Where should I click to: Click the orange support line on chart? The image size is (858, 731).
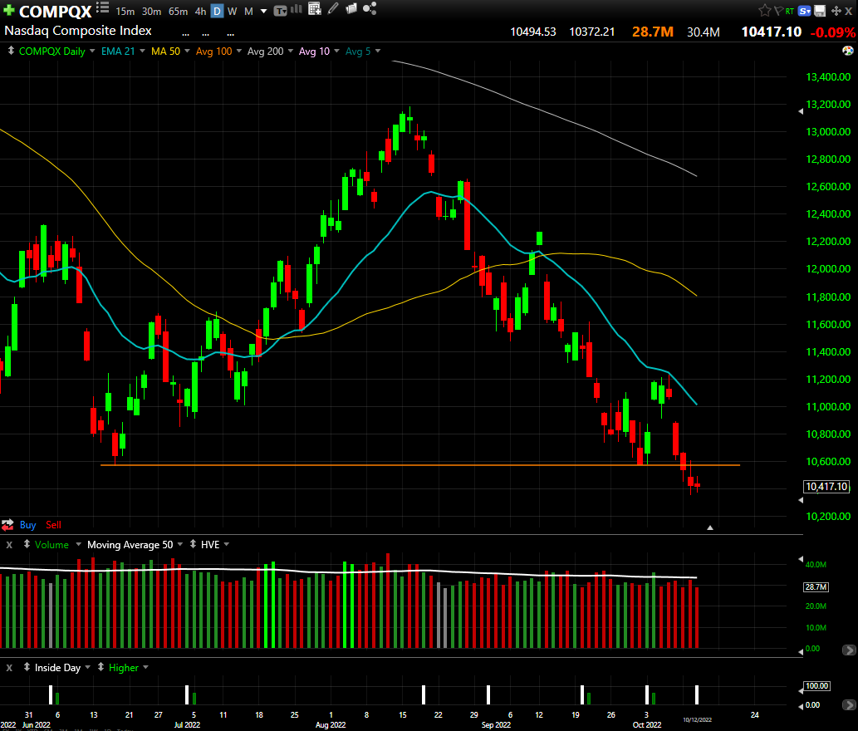click(x=420, y=465)
